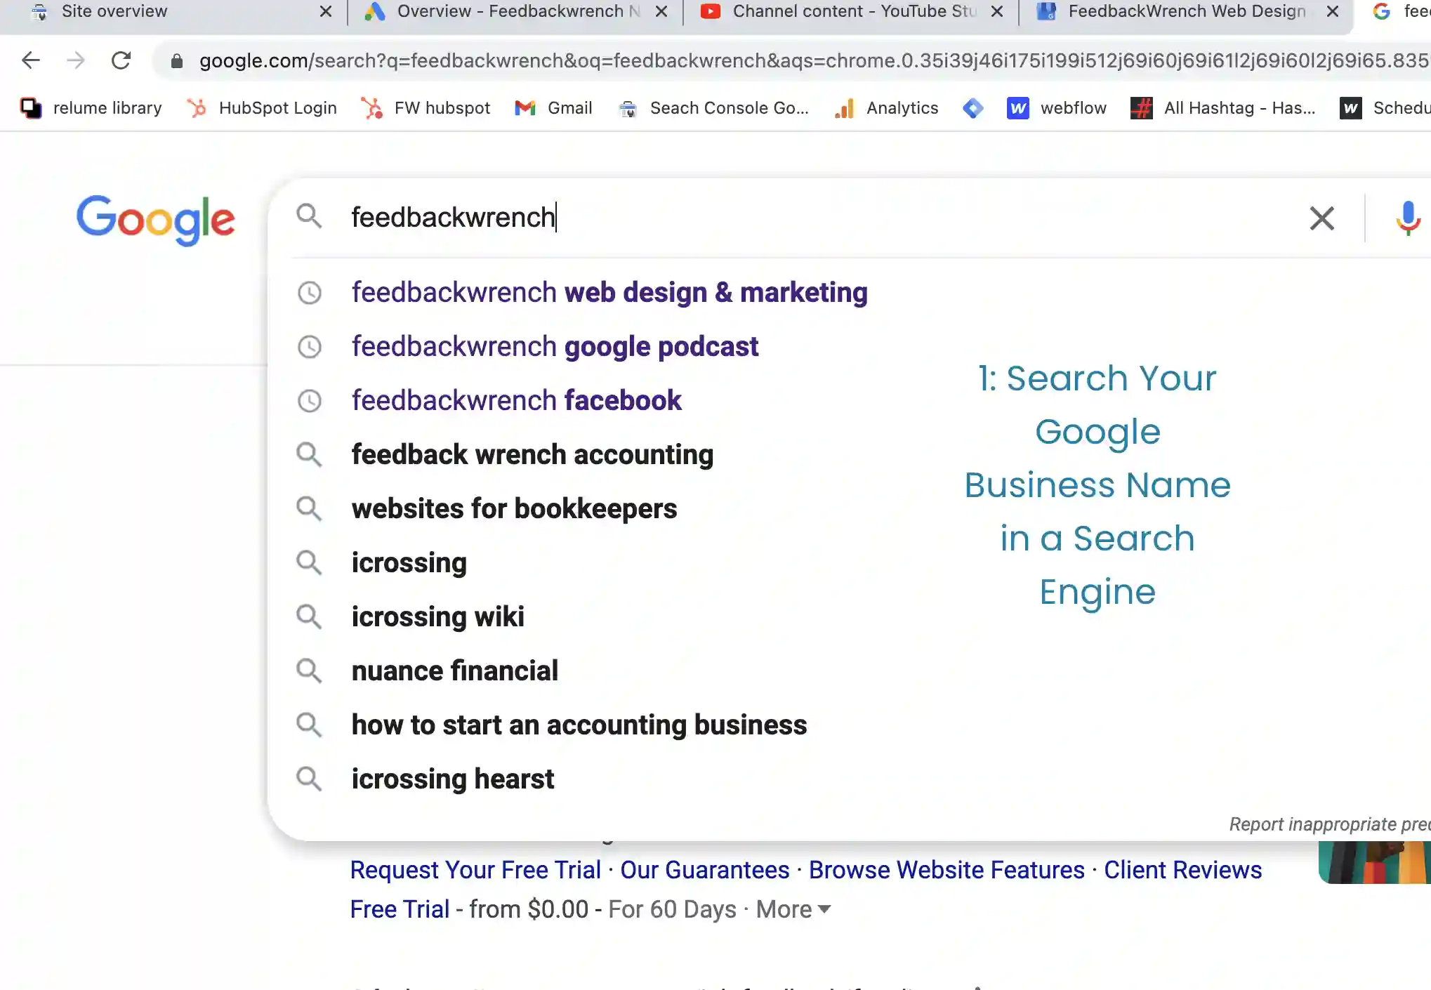This screenshot has height=990, width=1431.
Task: Reload the current page
Action: 121,60
